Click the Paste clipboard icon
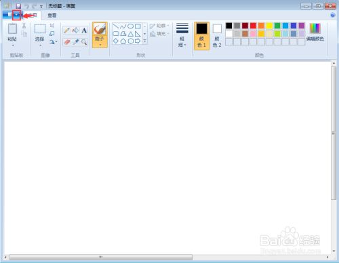Image resolution: width=339 pixels, height=263 pixels. [x=12, y=29]
